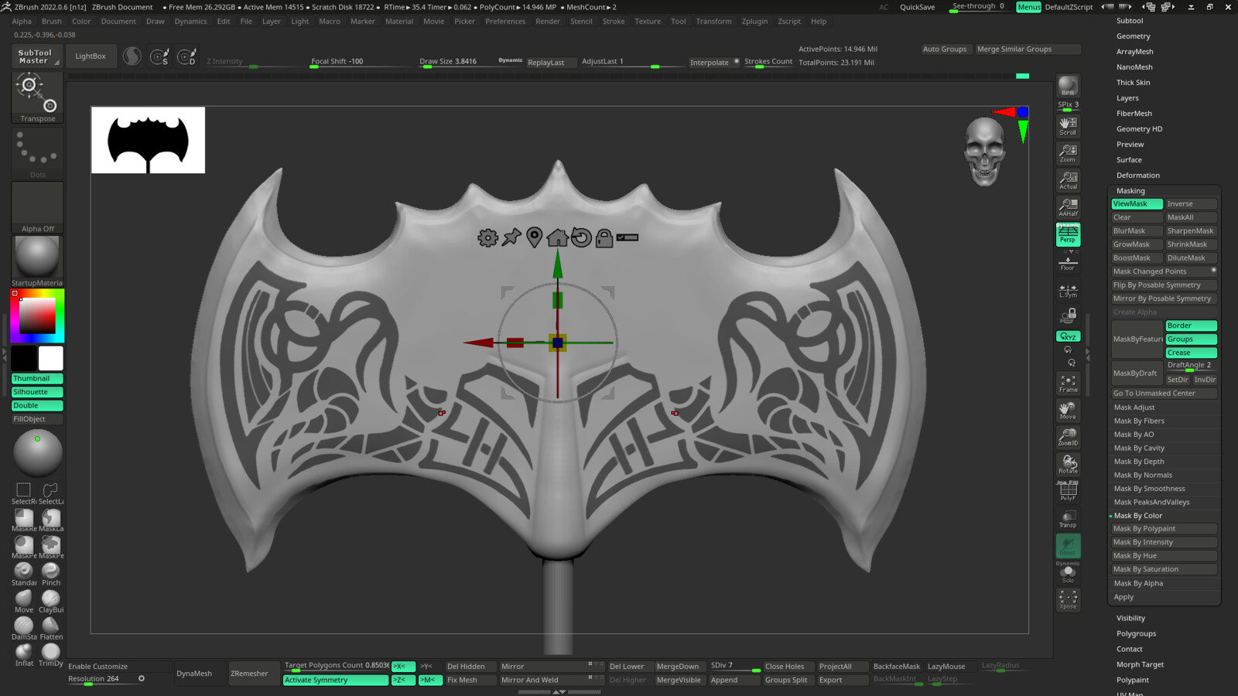This screenshot has width=1238, height=696.
Task: Toggle Transp transparency mode
Action: [1068, 519]
